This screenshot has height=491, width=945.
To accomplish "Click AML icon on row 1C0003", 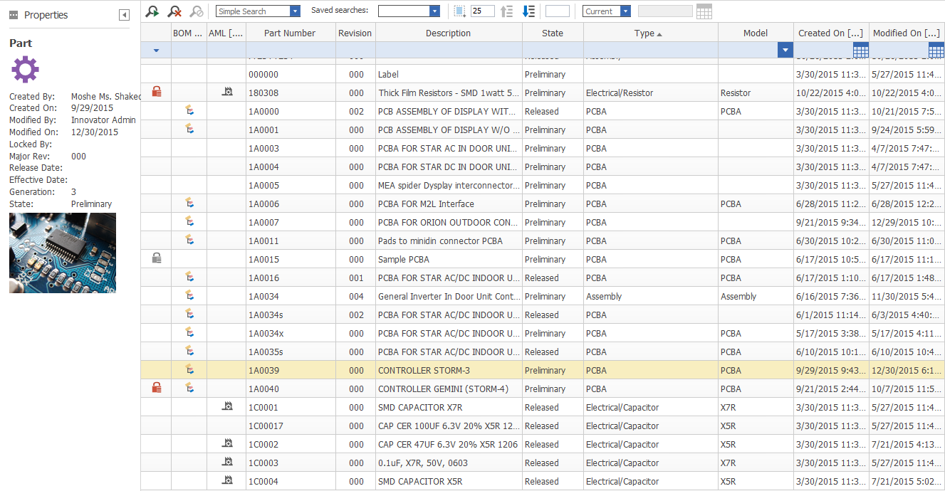I will click(227, 462).
